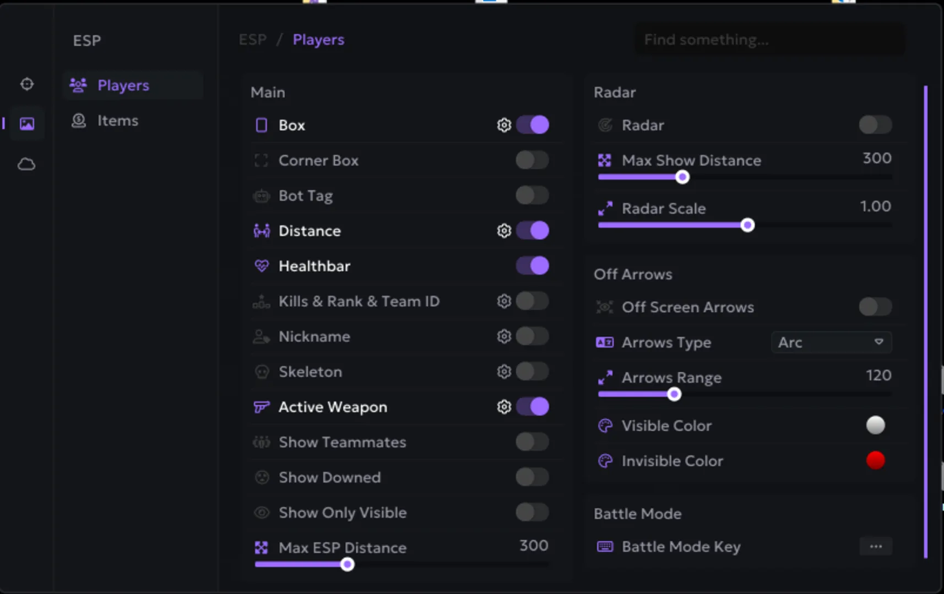Open Nickname settings gear icon

[x=504, y=337]
